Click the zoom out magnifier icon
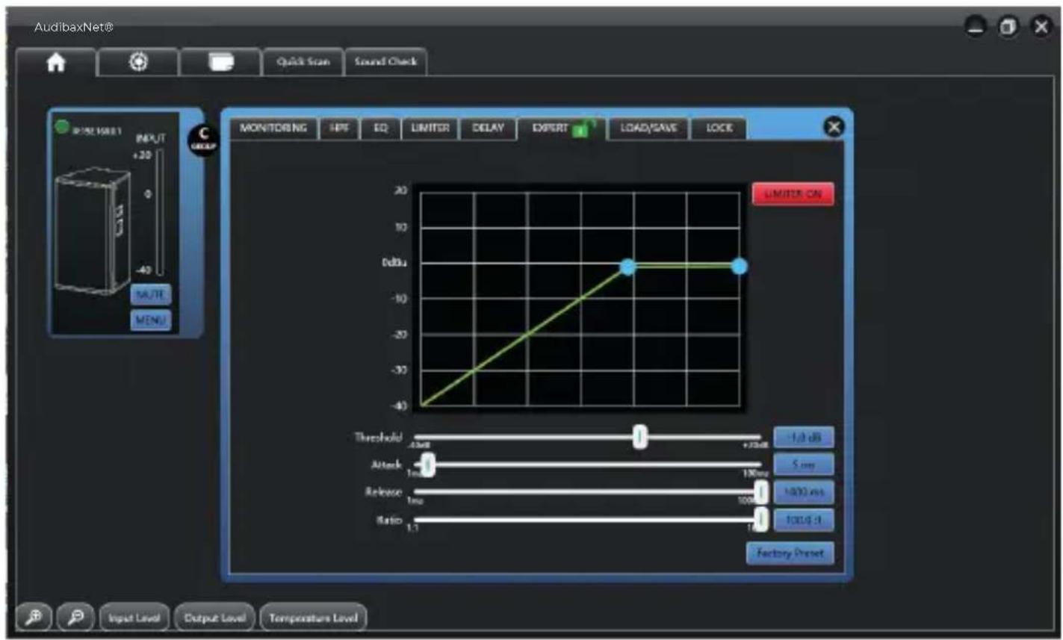This screenshot has height=640, width=1063. (76, 618)
